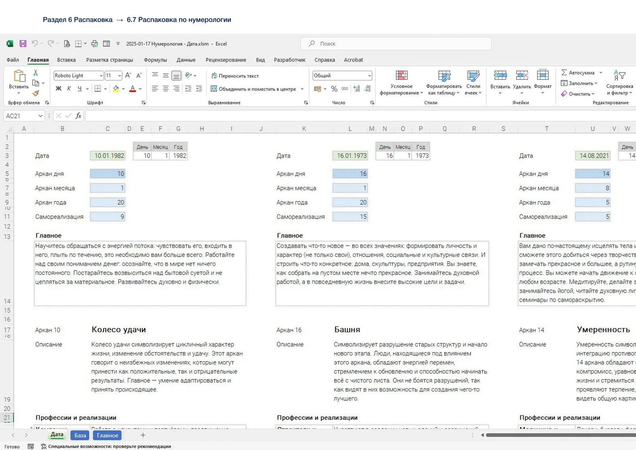Click the increase font size icon
The width and height of the screenshot is (636, 450).
click(x=128, y=75)
